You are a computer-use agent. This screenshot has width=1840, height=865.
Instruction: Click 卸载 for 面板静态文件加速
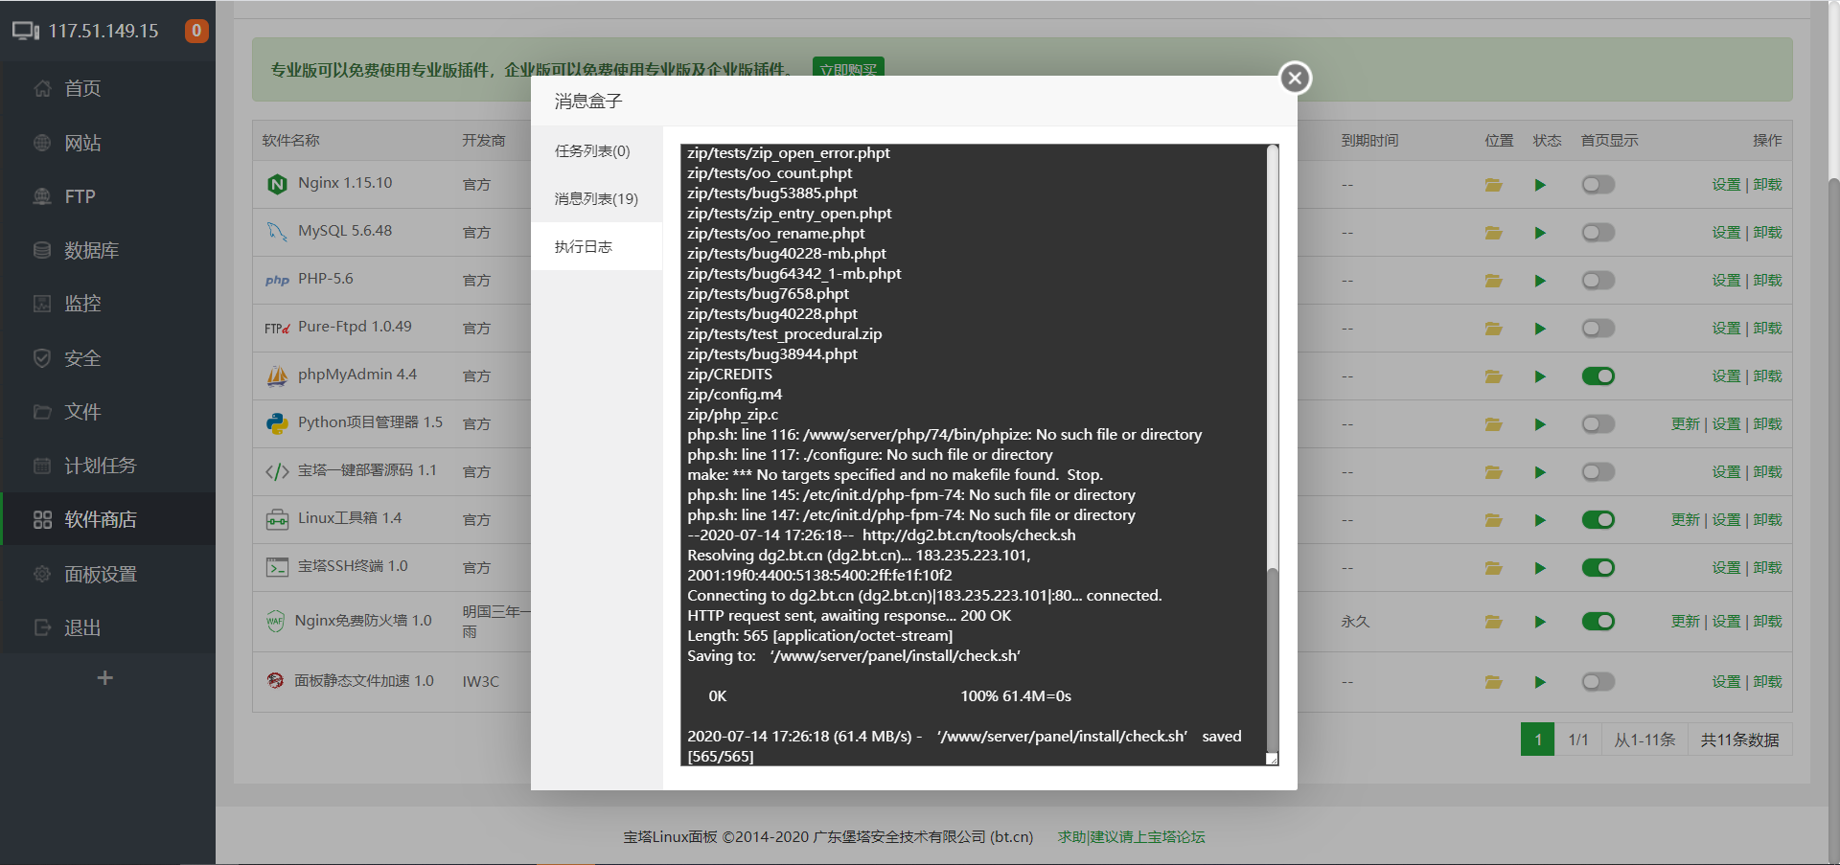(1767, 682)
